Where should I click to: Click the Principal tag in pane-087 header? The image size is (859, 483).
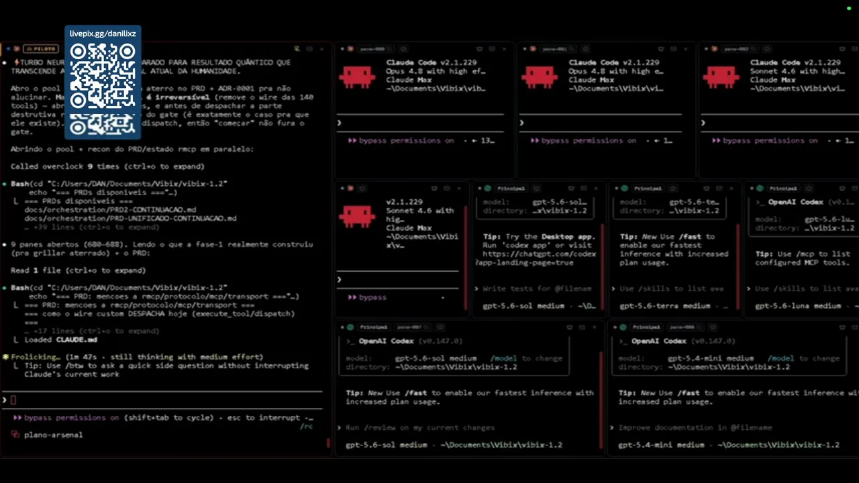(x=373, y=327)
